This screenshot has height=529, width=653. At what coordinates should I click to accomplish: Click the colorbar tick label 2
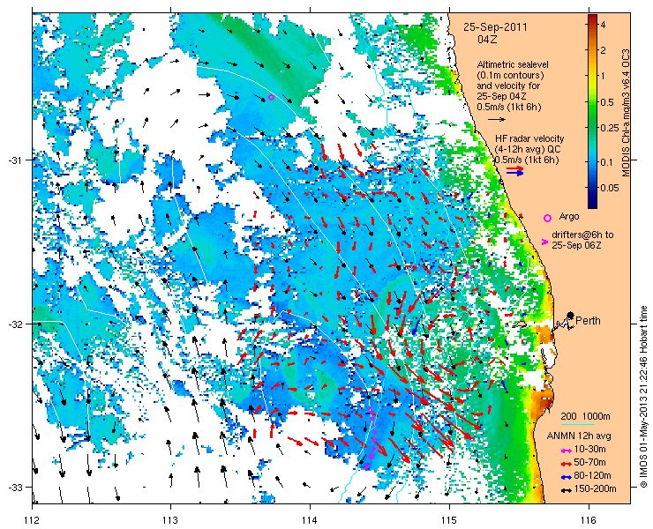tap(603, 50)
